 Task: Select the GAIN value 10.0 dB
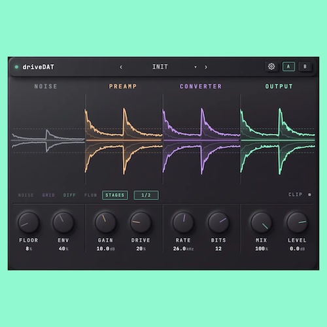(105, 249)
